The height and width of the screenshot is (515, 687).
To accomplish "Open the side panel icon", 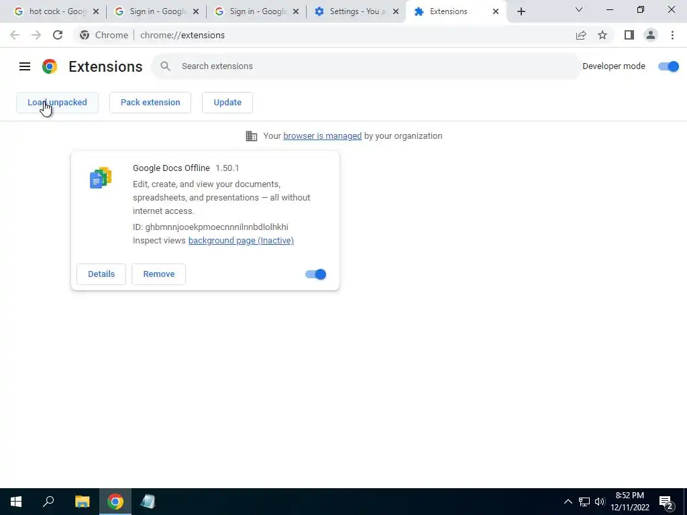I will [629, 35].
